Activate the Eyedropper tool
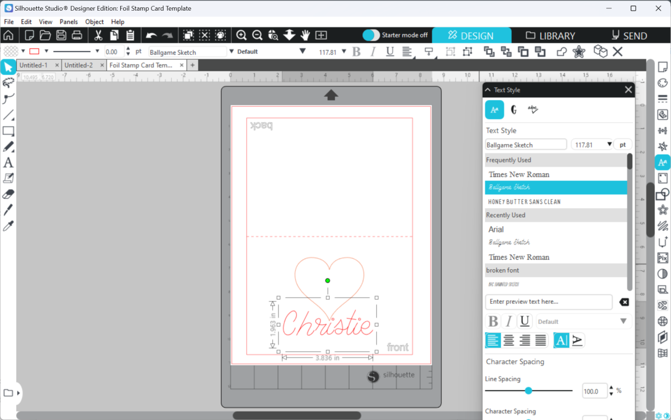 pos(8,226)
